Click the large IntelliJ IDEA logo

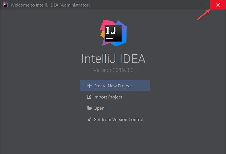pos(113,33)
